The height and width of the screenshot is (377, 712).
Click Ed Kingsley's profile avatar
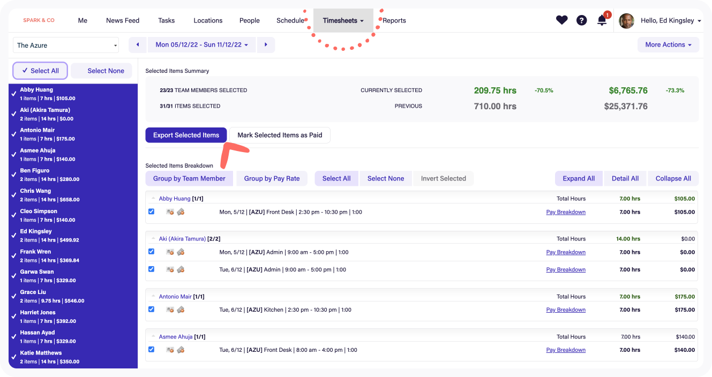coord(626,21)
